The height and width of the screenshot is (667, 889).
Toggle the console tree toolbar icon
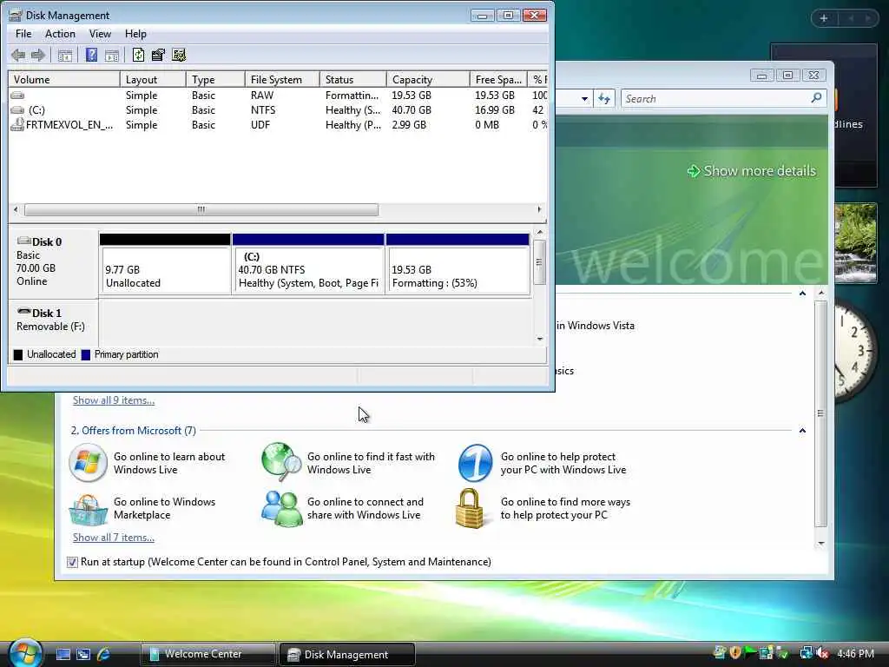point(64,55)
